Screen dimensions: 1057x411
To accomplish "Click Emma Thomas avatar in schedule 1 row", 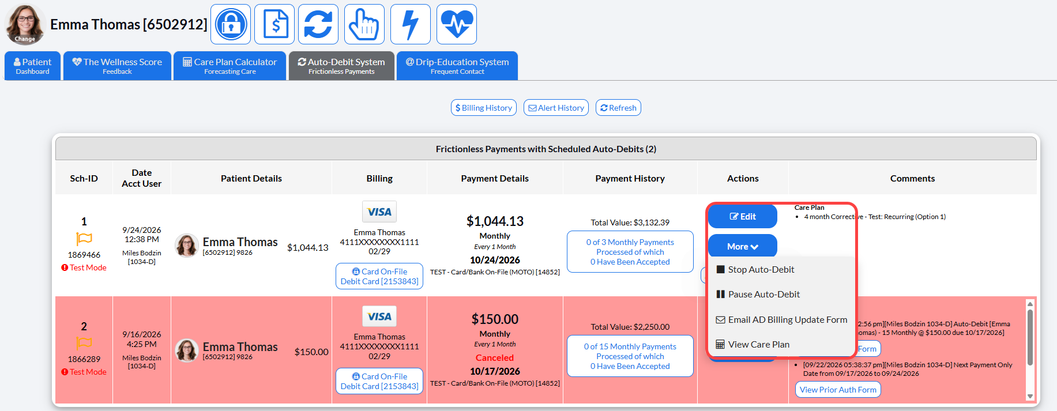I will click(x=187, y=246).
